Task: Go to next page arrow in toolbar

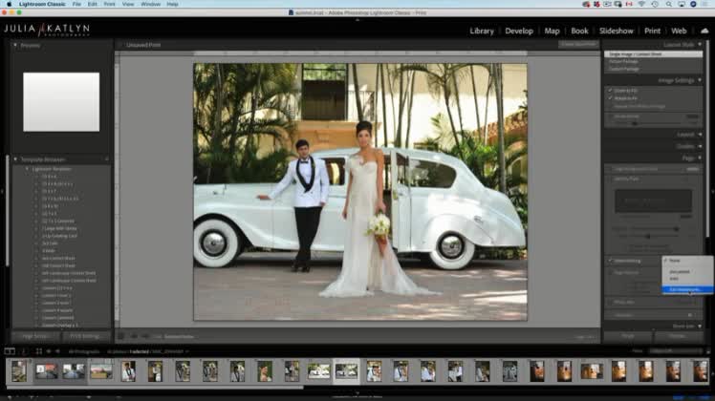Action: click(x=145, y=336)
